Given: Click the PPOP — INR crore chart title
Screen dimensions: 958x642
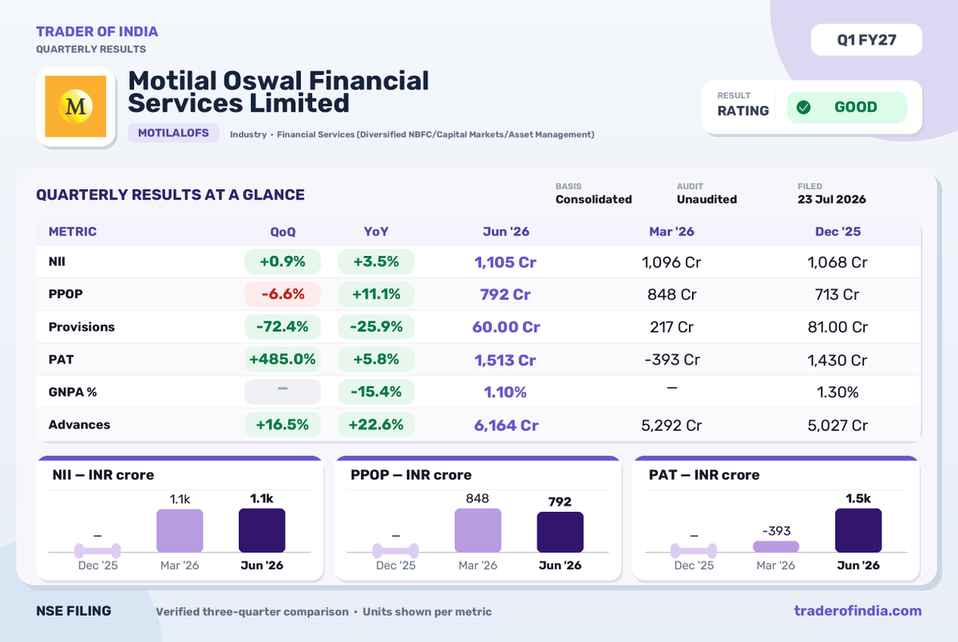Looking at the screenshot, I should click(x=411, y=475).
